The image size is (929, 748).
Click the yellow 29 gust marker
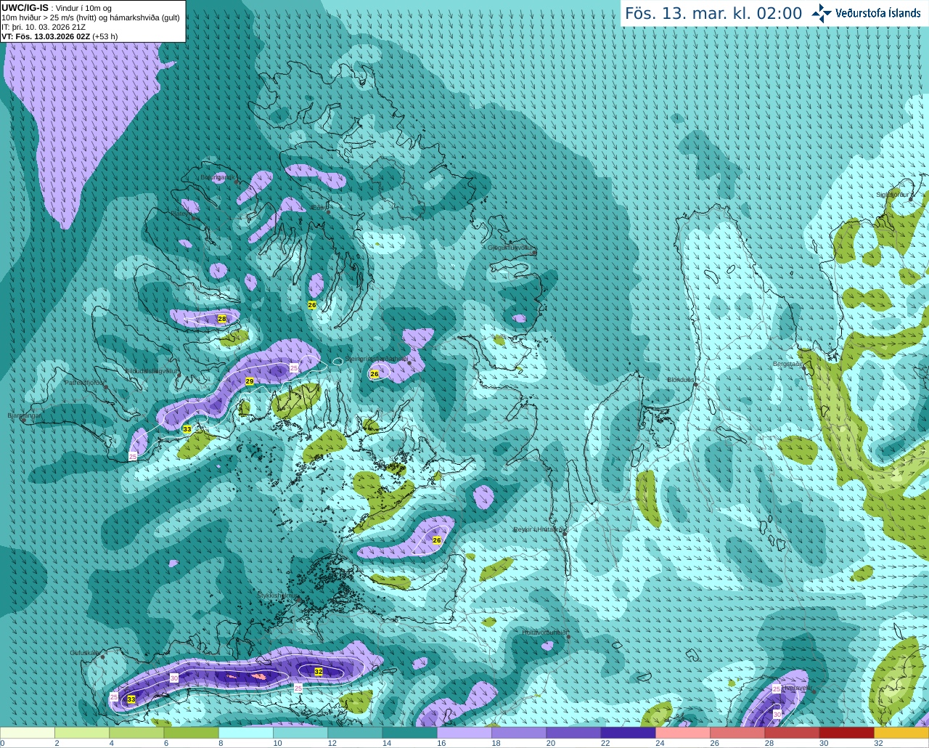tap(250, 381)
